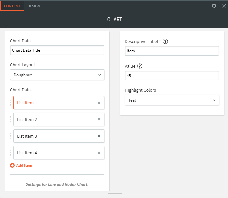Switch to the CONTENT tab
Screen dimensions: 228x198
click(12, 6)
